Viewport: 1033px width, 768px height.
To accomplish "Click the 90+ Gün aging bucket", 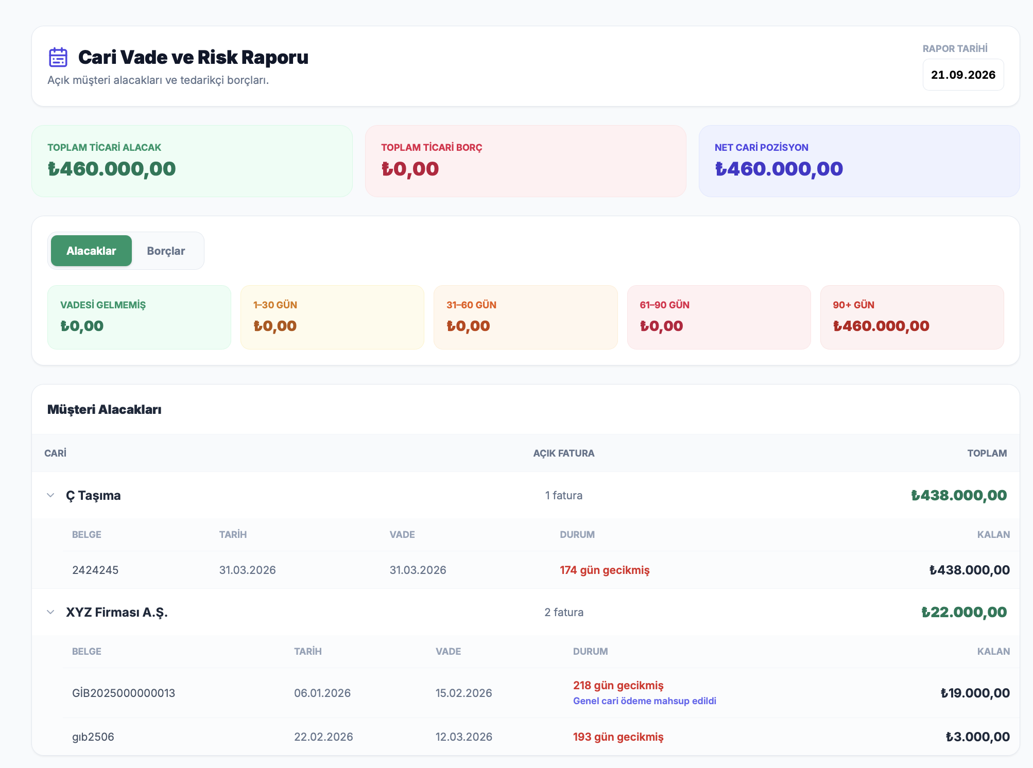I will (912, 317).
